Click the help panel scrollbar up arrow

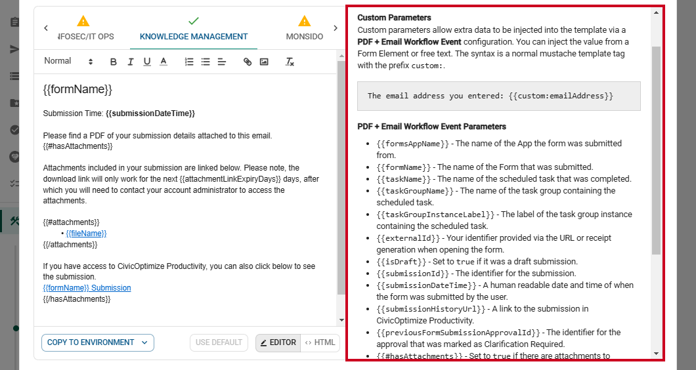(x=656, y=12)
